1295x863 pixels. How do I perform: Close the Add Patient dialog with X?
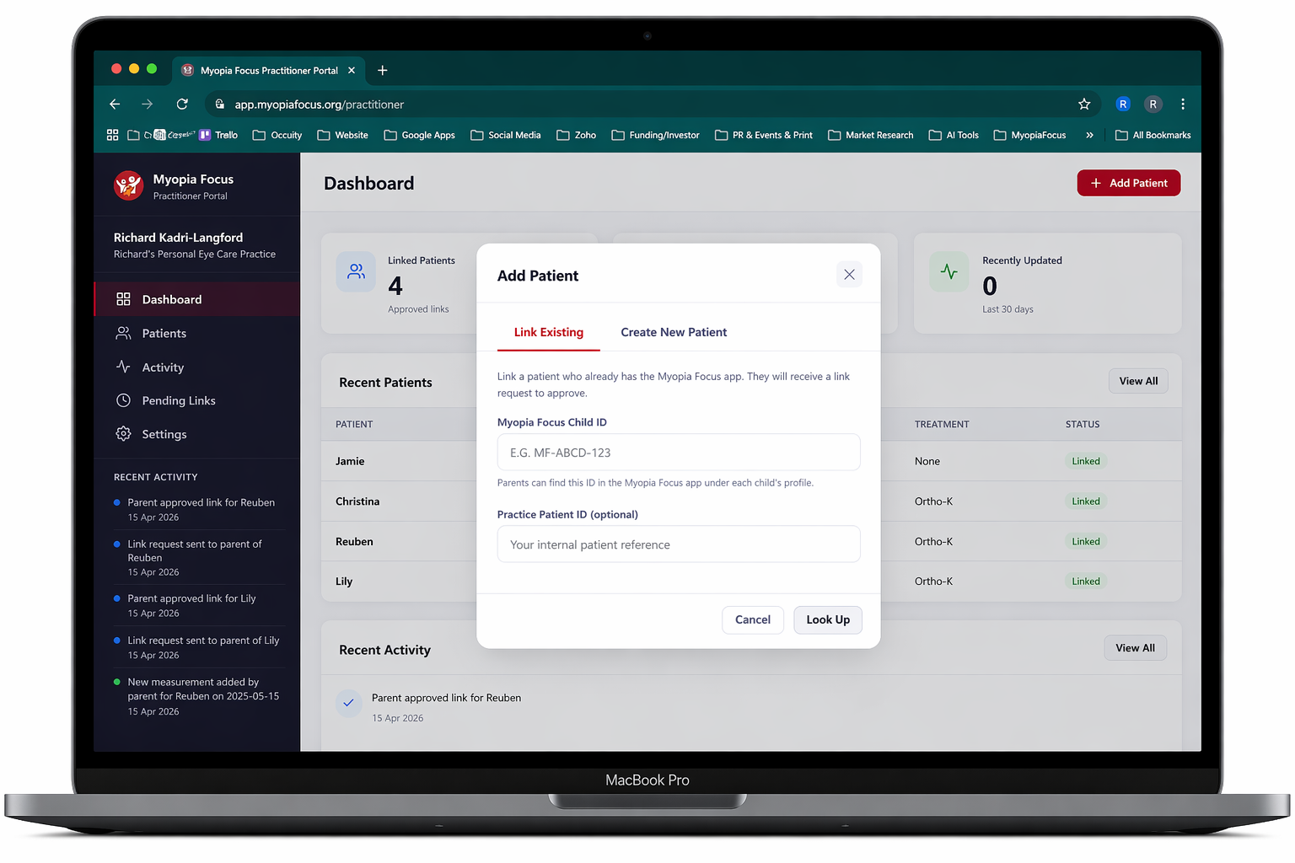[849, 275]
